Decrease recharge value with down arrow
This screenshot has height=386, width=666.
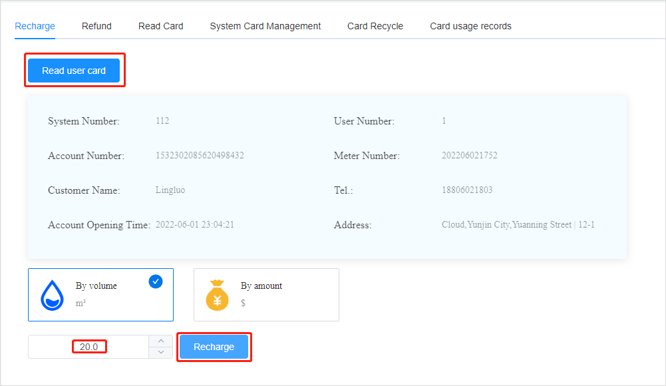tap(161, 353)
